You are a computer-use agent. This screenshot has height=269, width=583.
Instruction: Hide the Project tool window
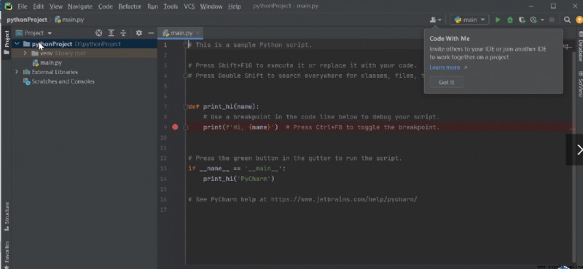pyautogui.click(x=151, y=33)
